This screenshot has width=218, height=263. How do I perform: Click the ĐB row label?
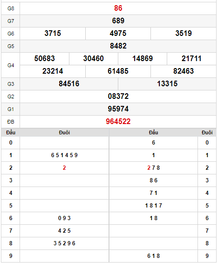coord(11,122)
